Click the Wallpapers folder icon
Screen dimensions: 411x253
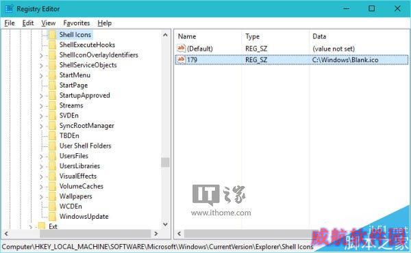(53, 196)
